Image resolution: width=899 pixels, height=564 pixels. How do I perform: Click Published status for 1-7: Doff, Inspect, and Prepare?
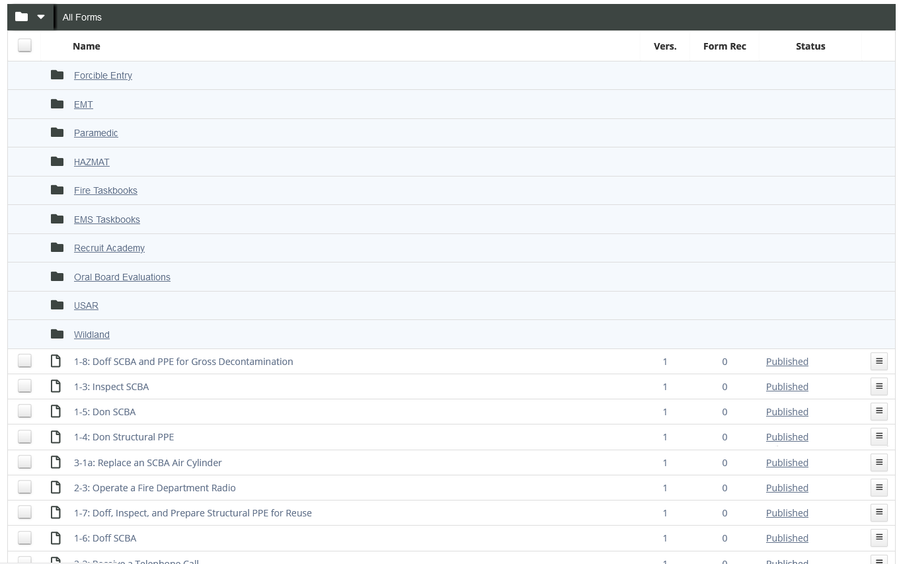[x=787, y=513]
